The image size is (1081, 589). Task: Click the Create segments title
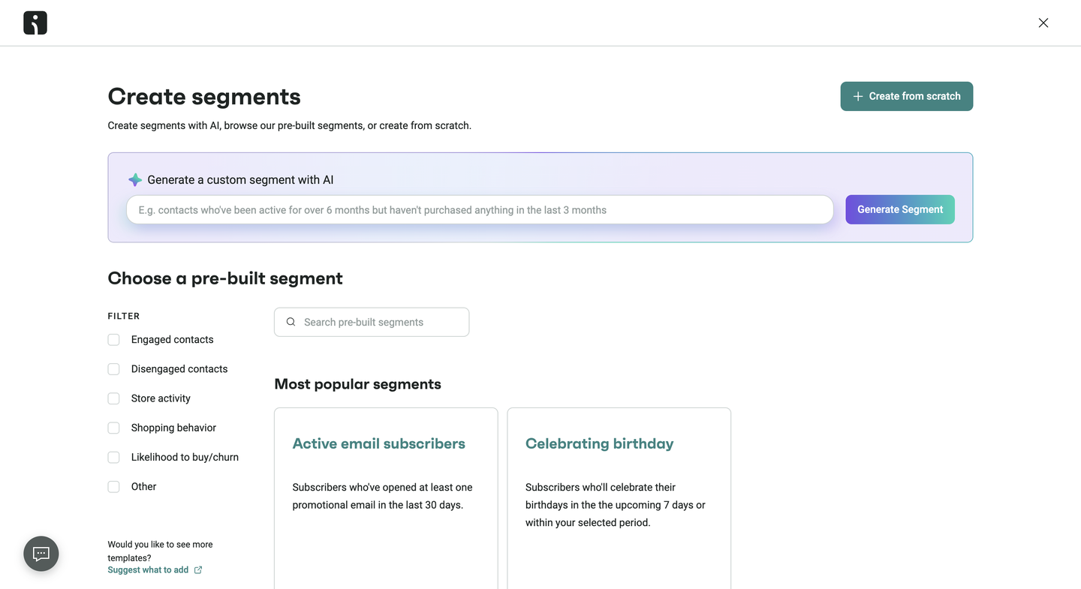[x=204, y=97]
